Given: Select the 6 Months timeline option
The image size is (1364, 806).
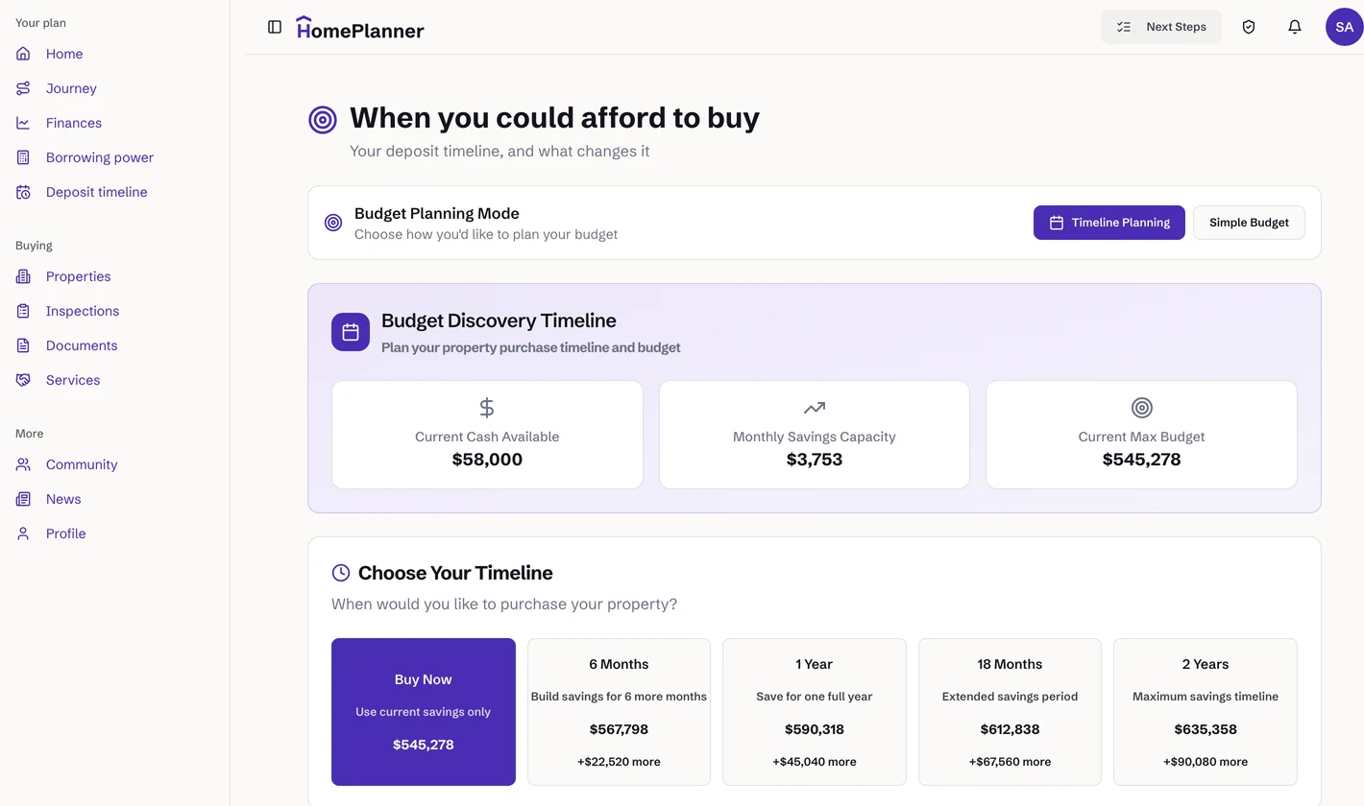Looking at the screenshot, I should point(619,712).
